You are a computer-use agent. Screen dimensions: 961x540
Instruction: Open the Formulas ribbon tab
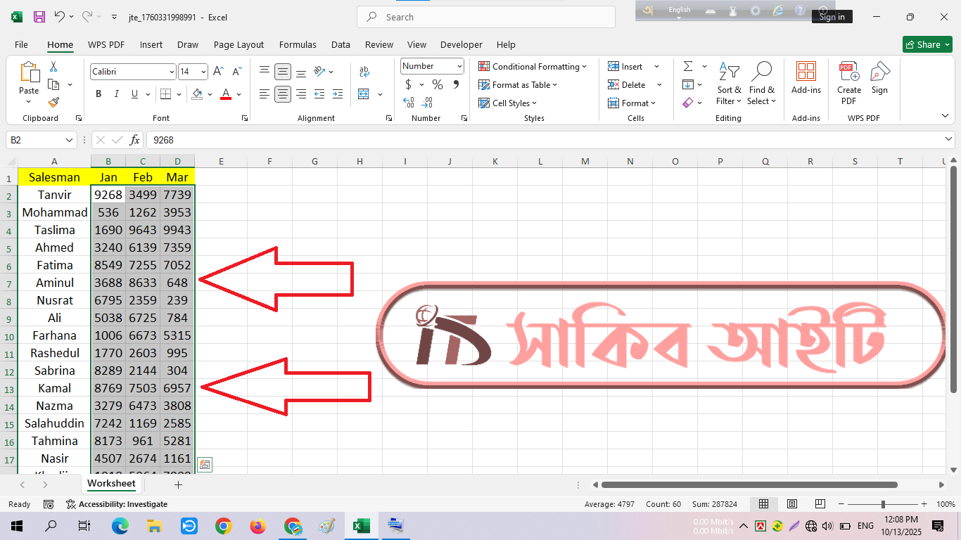tap(298, 44)
